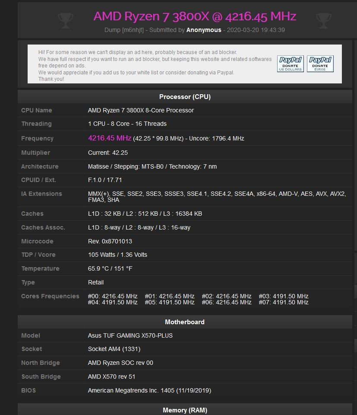
Task: Click the 'North Bridge' row label
Action: 41,363
